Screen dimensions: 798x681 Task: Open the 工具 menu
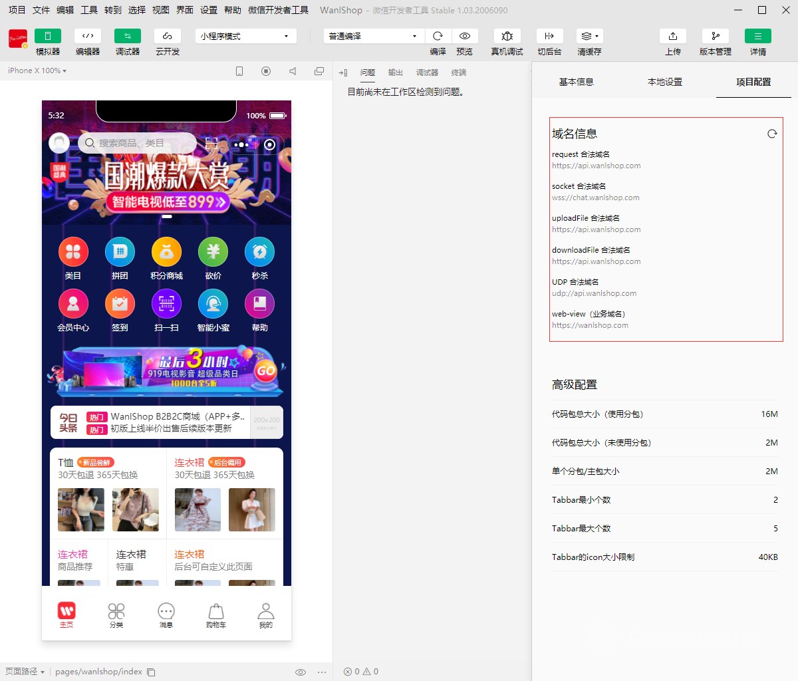(89, 10)
